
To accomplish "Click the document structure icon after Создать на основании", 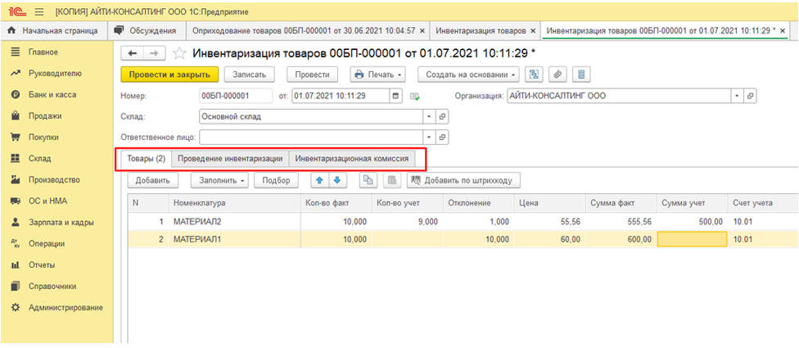I will click(x=535, y=75).
